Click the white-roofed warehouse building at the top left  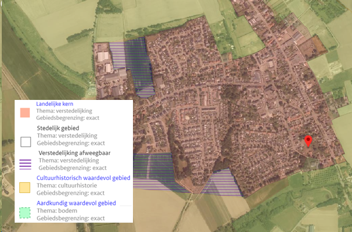tap(103, 57)
